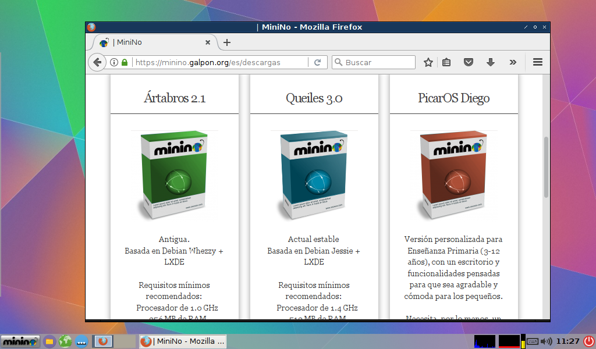
Task: Click the red memory monitor graph
Action: [509, 341]
